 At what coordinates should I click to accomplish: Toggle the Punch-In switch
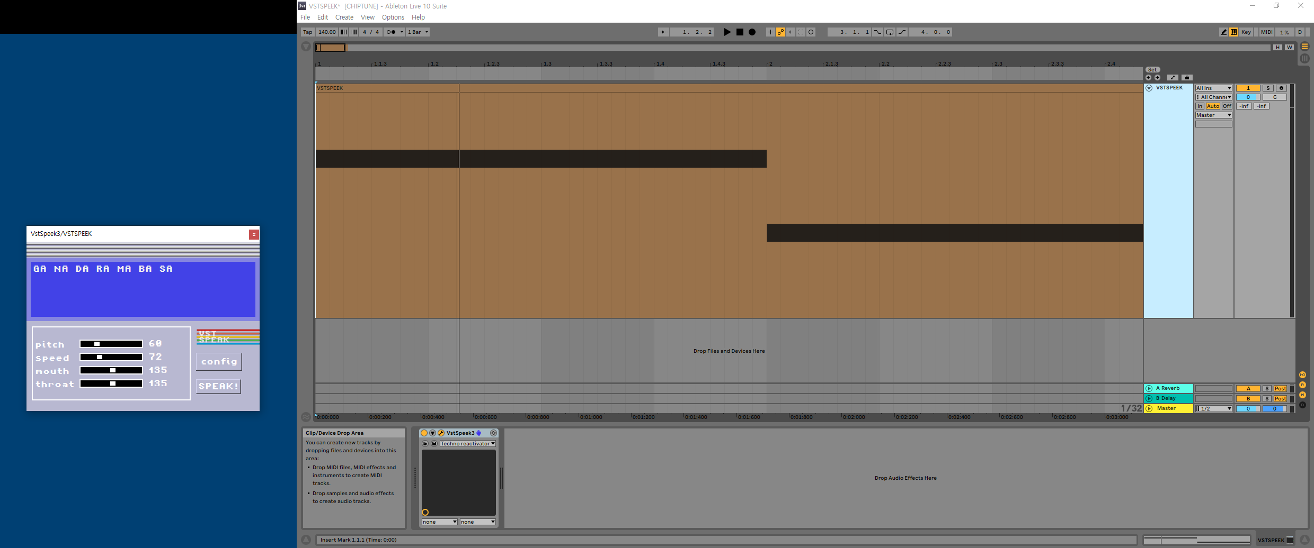tap(877, 32)
